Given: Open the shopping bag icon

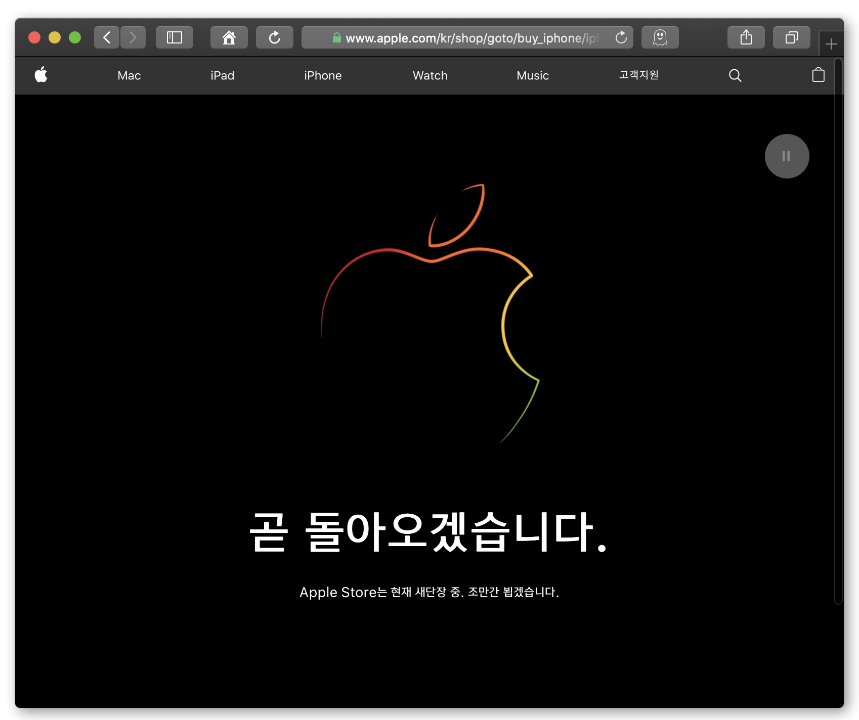Looking at the screenshot, I should (x=819, y=75).
